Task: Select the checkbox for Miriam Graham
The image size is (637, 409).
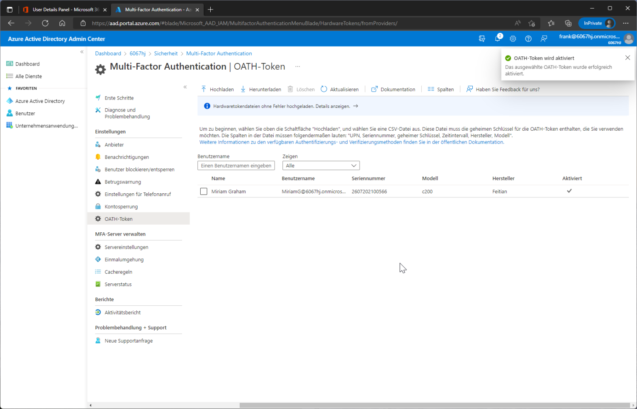Action: coord(204,191)
